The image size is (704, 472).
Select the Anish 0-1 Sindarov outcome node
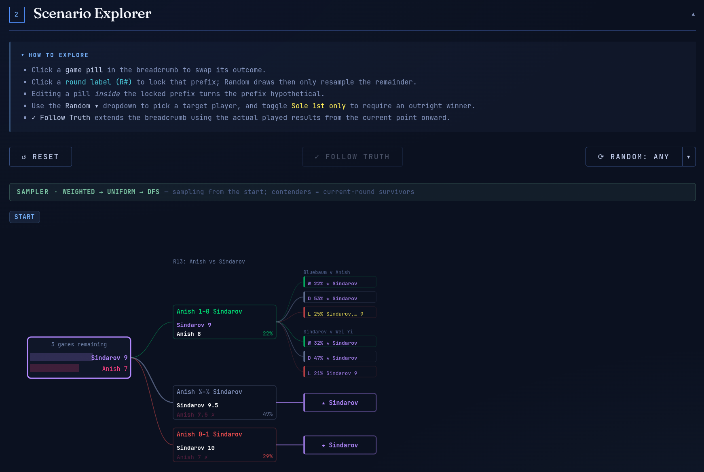(224, 445)
